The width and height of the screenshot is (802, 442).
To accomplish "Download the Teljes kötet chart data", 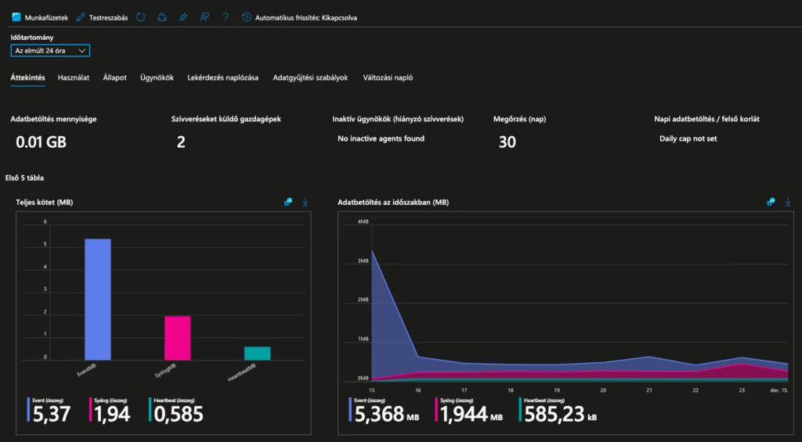I will pos(305,202).
